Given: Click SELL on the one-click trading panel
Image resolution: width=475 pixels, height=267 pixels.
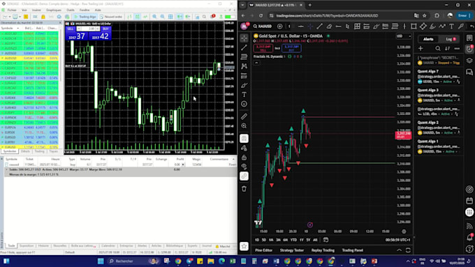Looking at the screenshot, I should 71,29.
